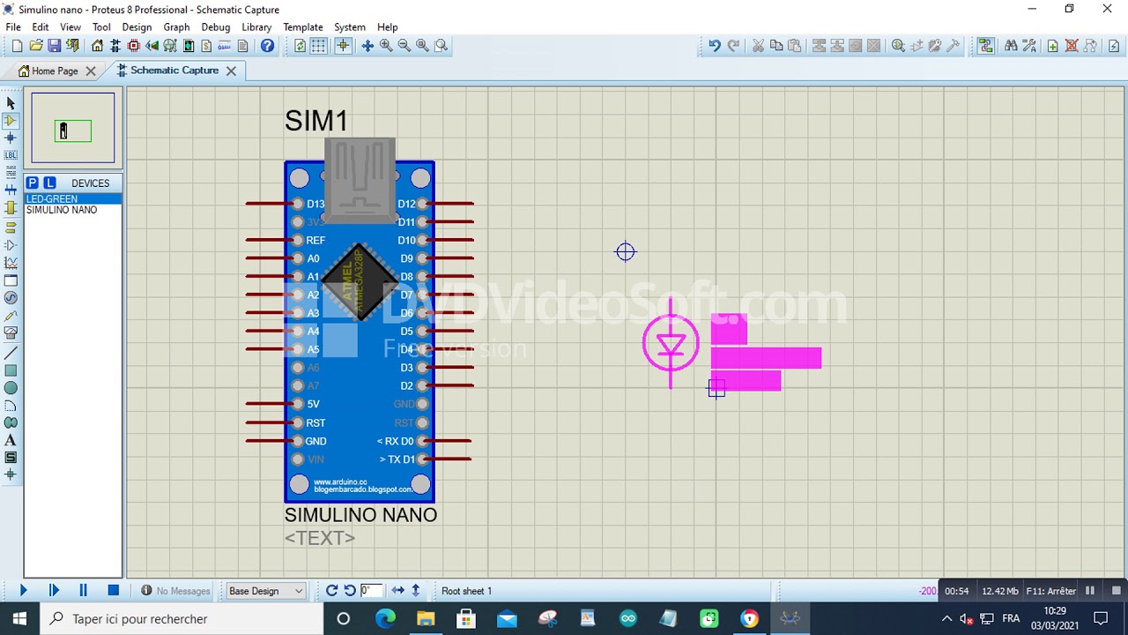Click the overview preview thumbnail
Screen dimensions: 1128x635
click(x=73, y=128)
